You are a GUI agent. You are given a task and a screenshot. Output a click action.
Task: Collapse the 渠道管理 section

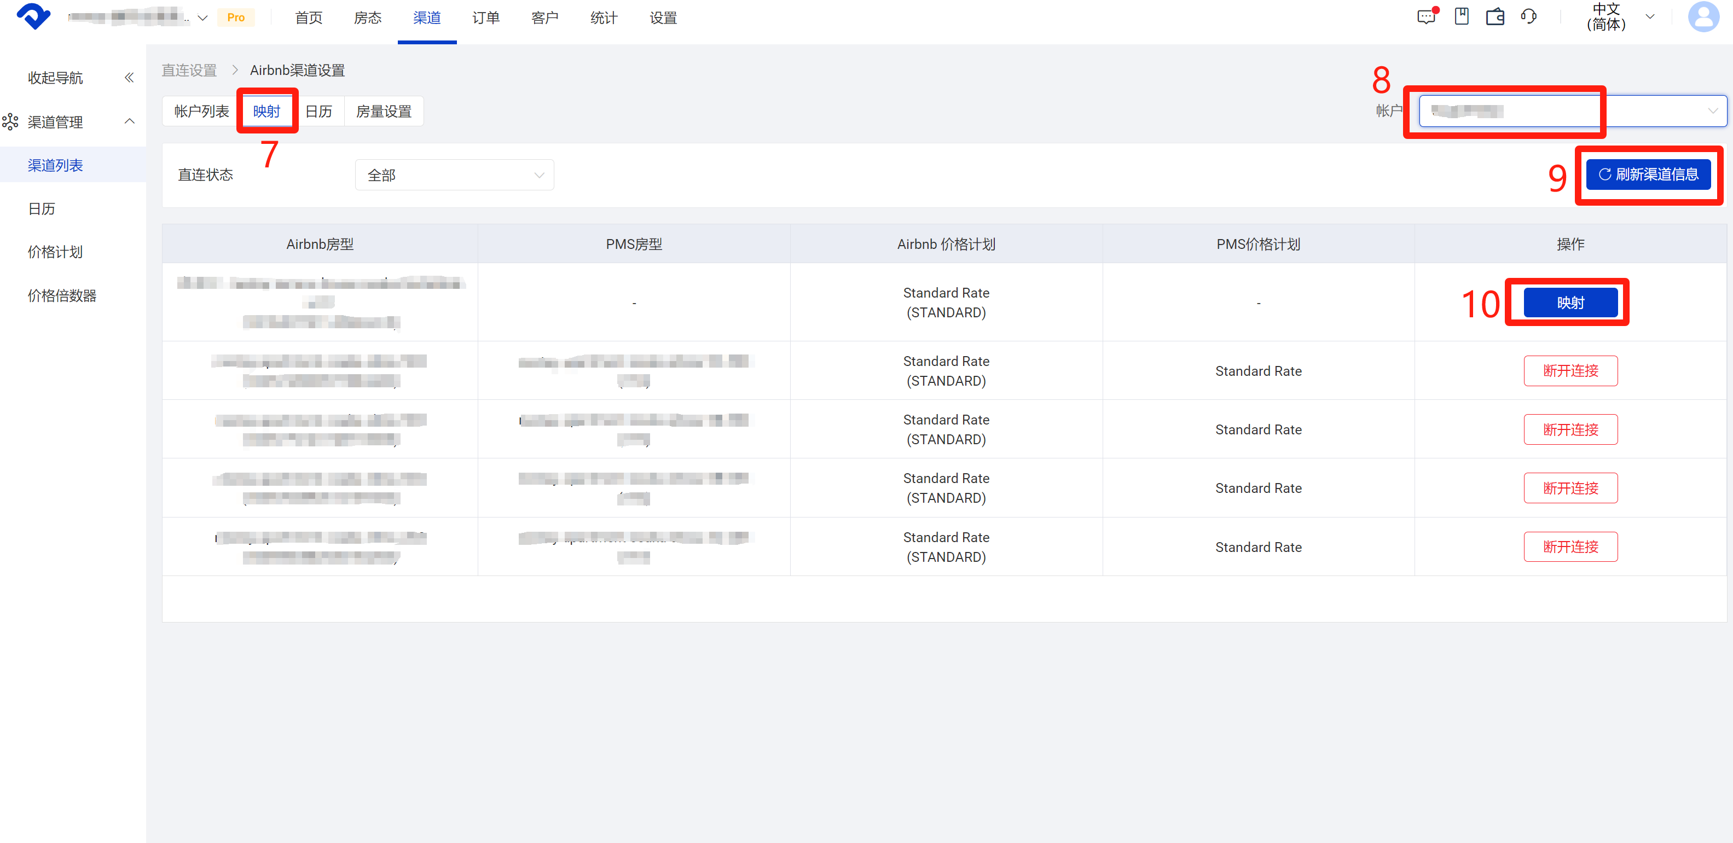click(130, 122)
